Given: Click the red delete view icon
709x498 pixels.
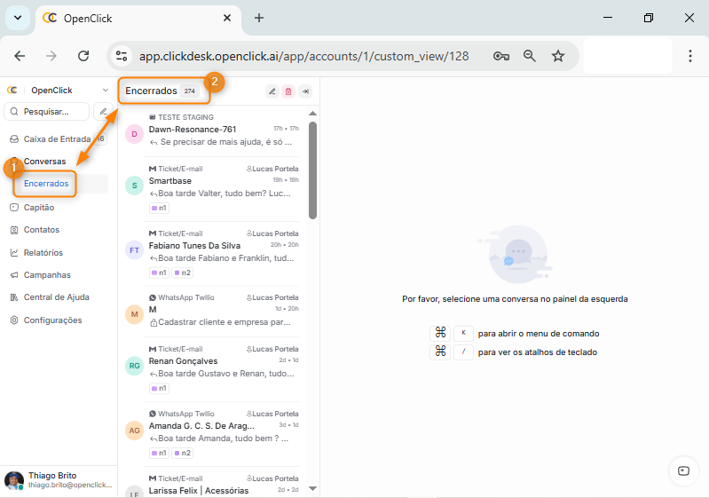Looking at the screenshot, I should tap(288, 91).
